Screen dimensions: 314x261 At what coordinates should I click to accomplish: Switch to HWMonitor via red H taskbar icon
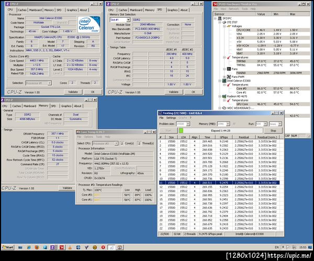click(x=62, y=247)
